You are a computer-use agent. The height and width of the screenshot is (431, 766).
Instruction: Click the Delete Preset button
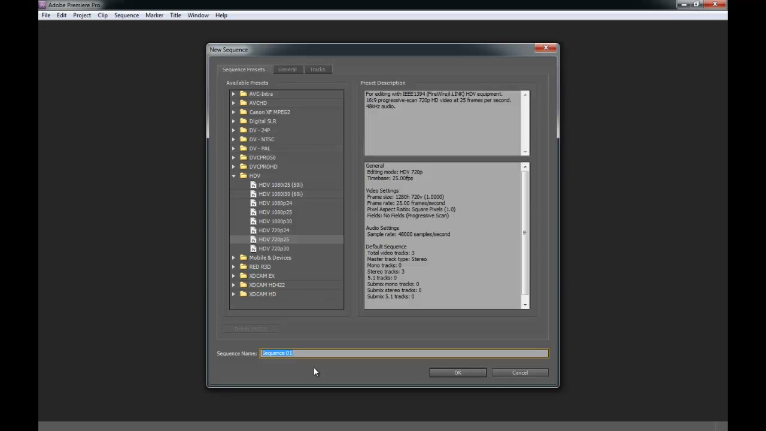click(251, 329)
